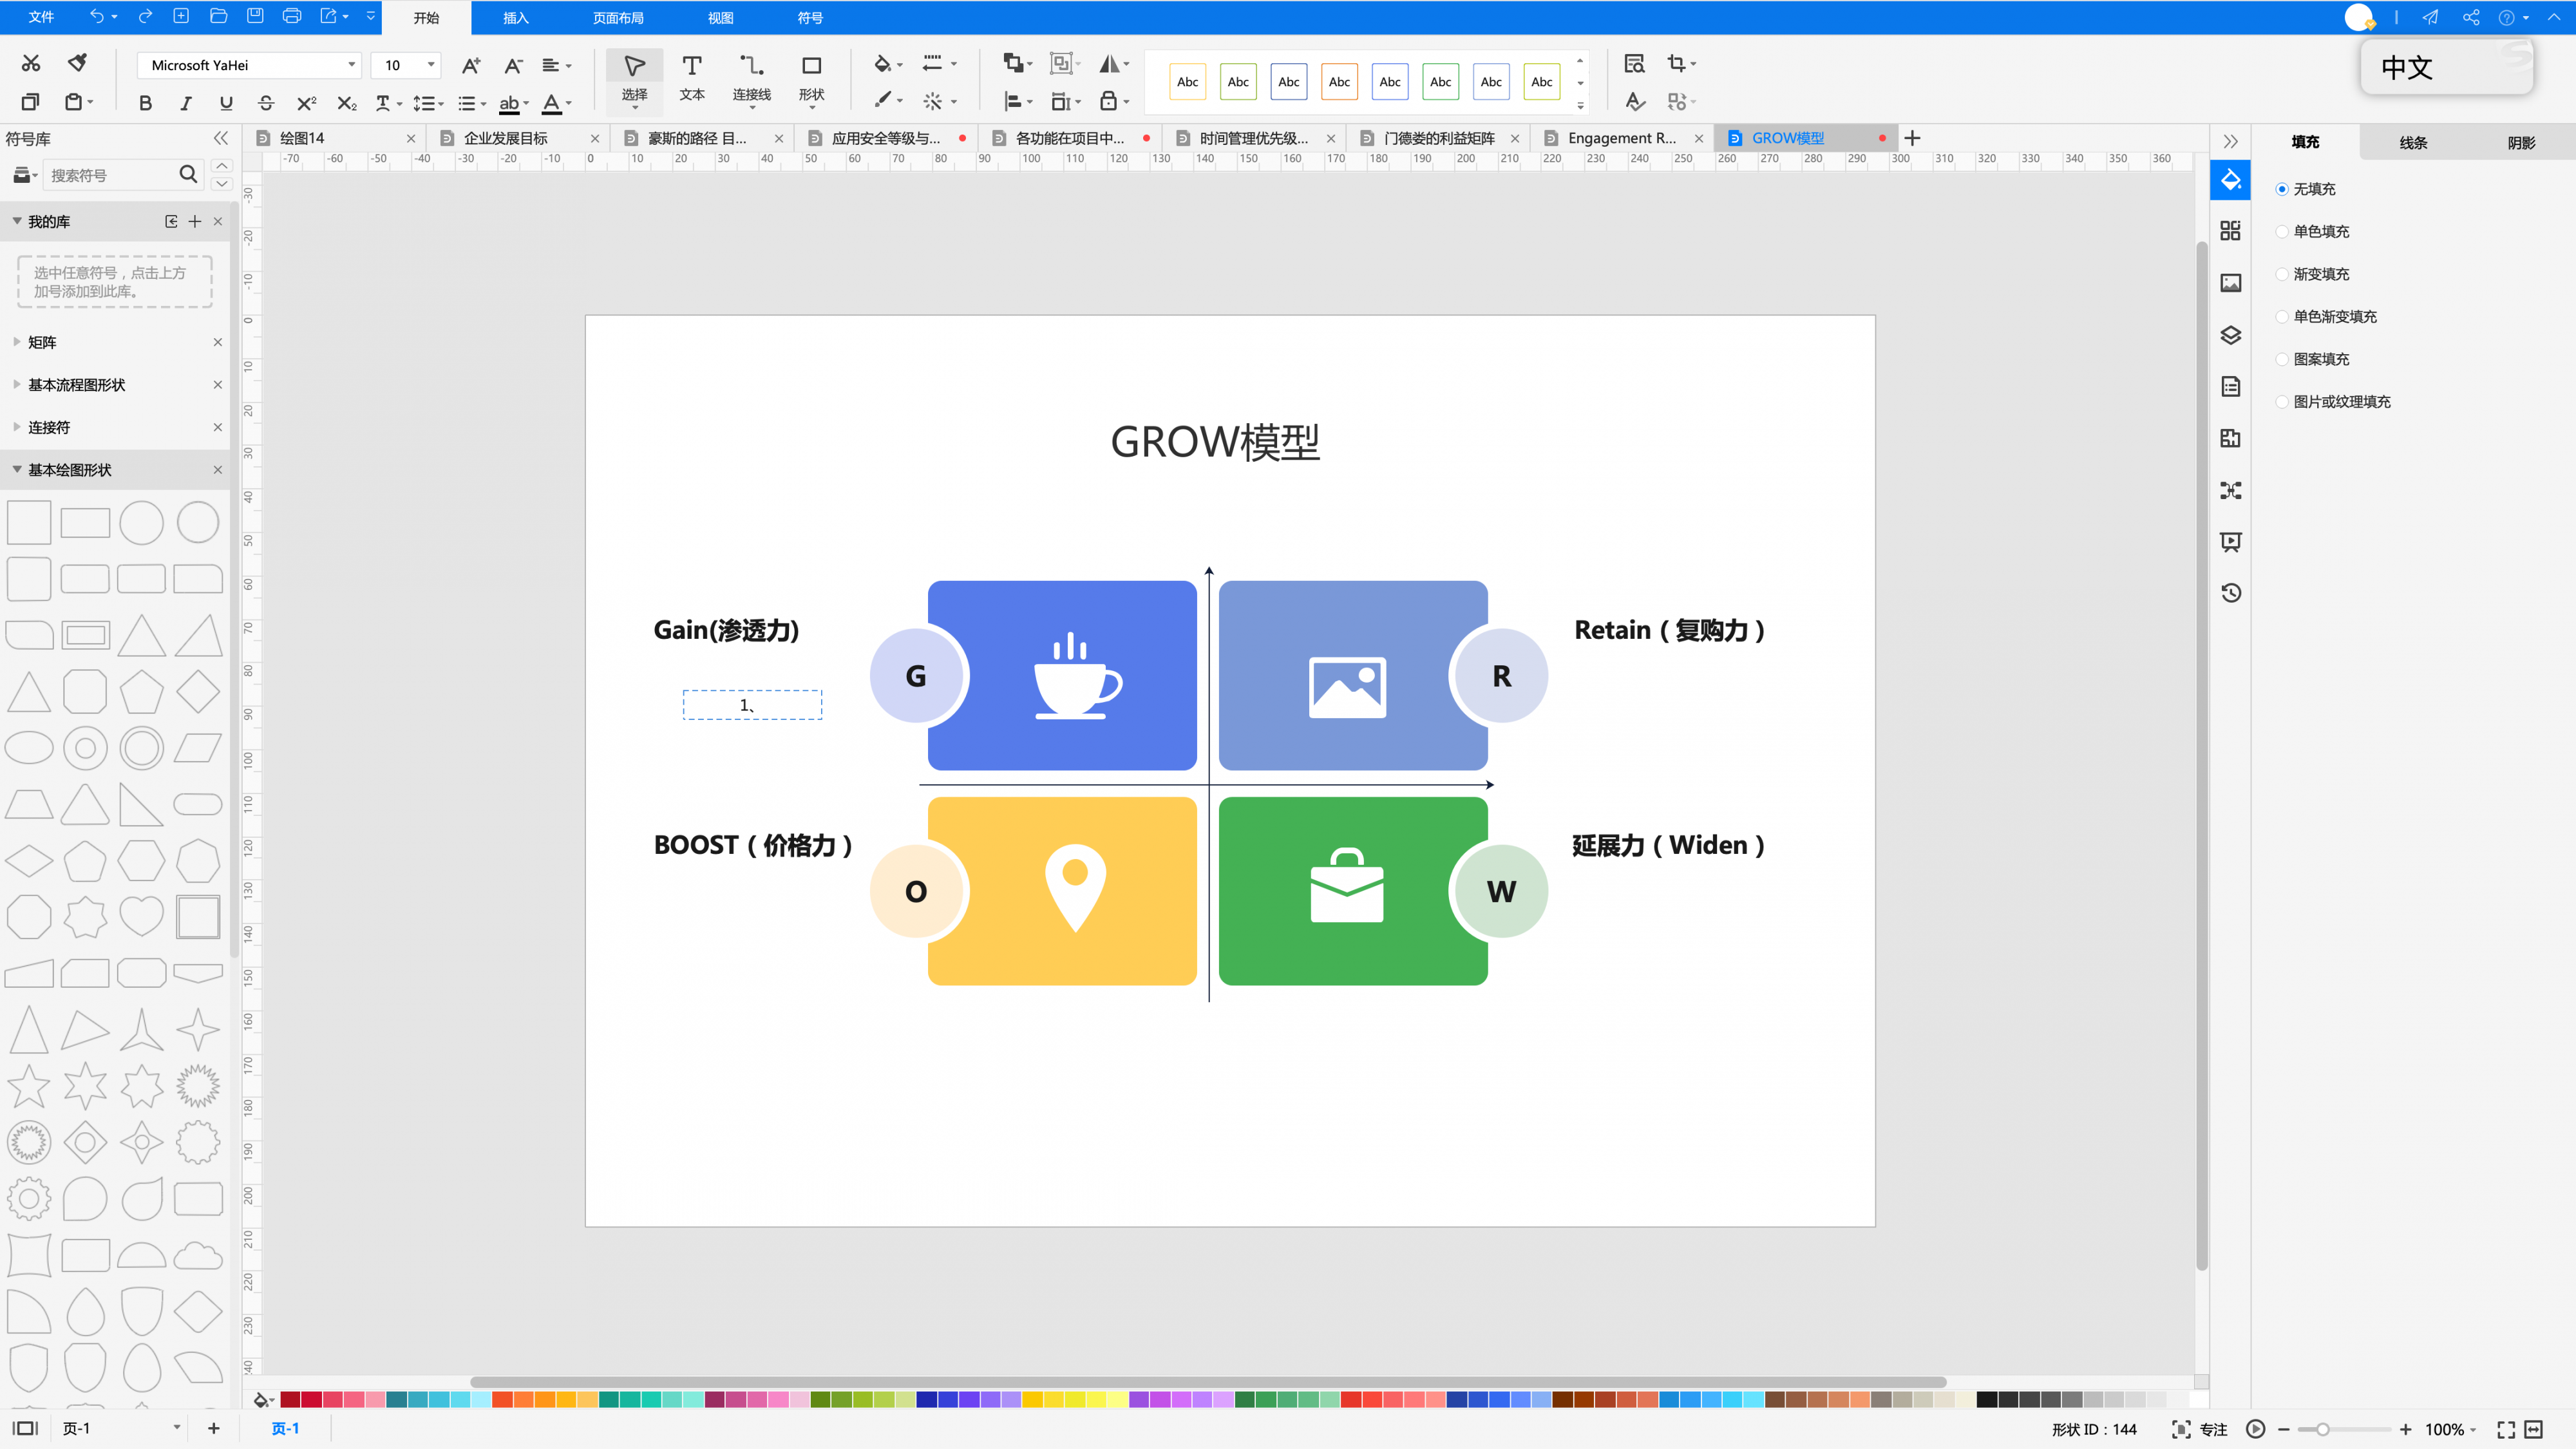Viewport: 2576px width, 1449px height.
Task: Switch to the 页面布局 ribbon tab
Action: [618, 17]
